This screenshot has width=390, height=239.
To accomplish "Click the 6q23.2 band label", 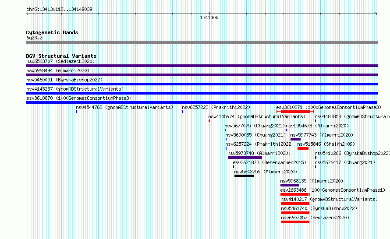I will click(x=34, y=38).
